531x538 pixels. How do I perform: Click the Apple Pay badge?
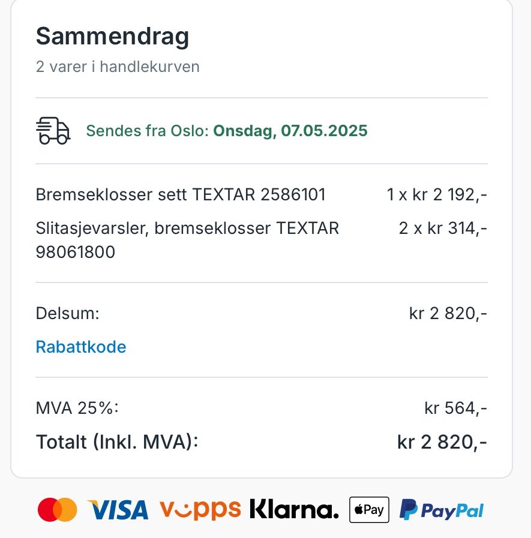[x=369, y=510]
